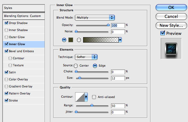Open Bevel and Emboss settings label
188x122 pixels.
pyautogui.click(x=21, y=51)
